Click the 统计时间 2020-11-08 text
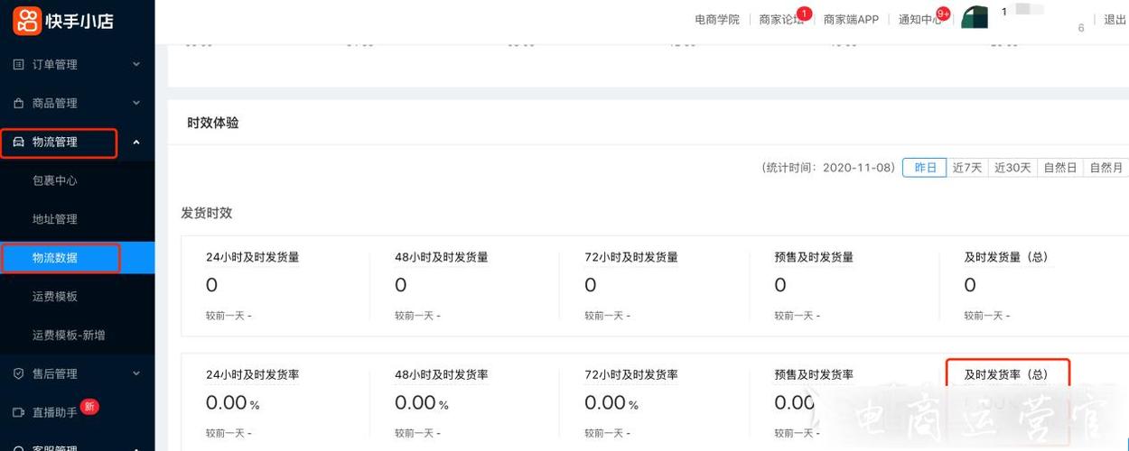This screenshot has height=451, width=1129. (828, 168)
